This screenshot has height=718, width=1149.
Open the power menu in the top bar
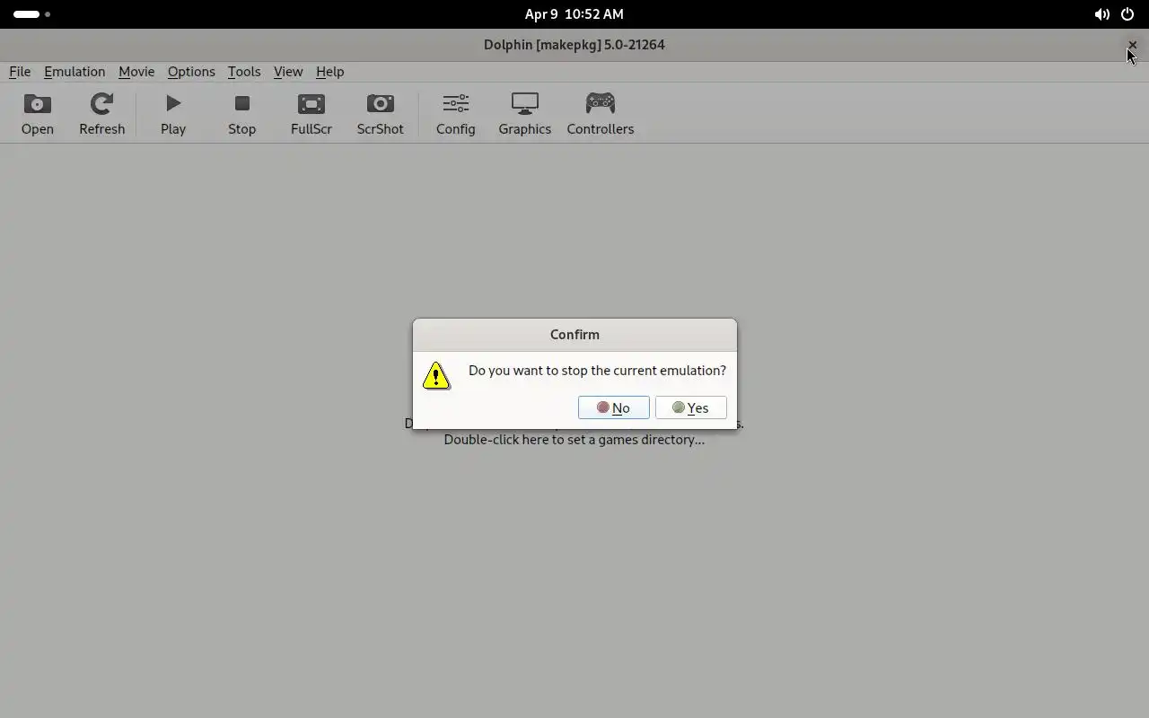[x=1127, y=14]
